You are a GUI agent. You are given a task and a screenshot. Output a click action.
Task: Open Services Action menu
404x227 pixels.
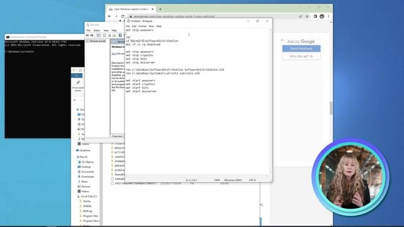[x=97, y=30]
